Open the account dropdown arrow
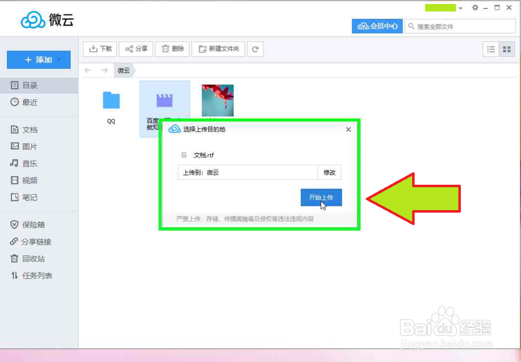521x362 pixels. click(x=461, y=8)
